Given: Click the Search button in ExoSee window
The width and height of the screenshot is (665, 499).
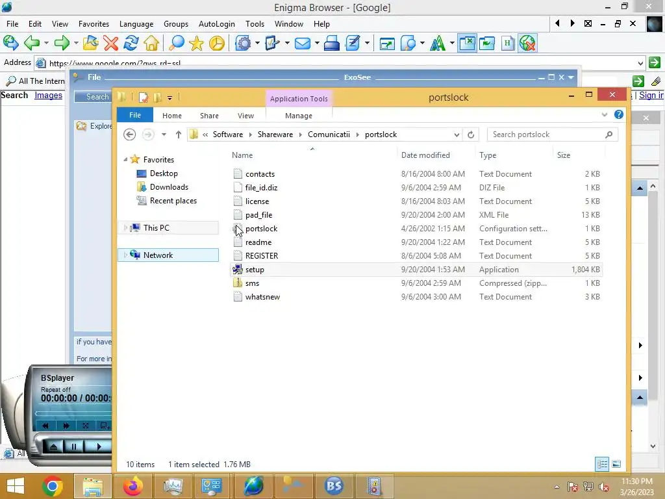Looking at the screenshot, I should coord(93,97).
